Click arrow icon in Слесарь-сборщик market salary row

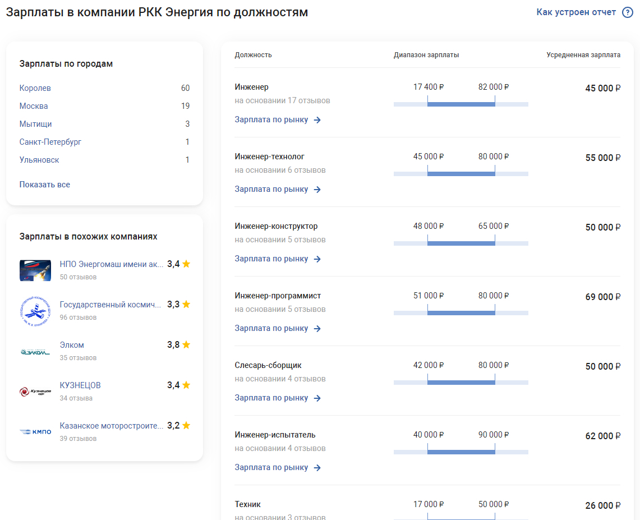click(317, 398)
